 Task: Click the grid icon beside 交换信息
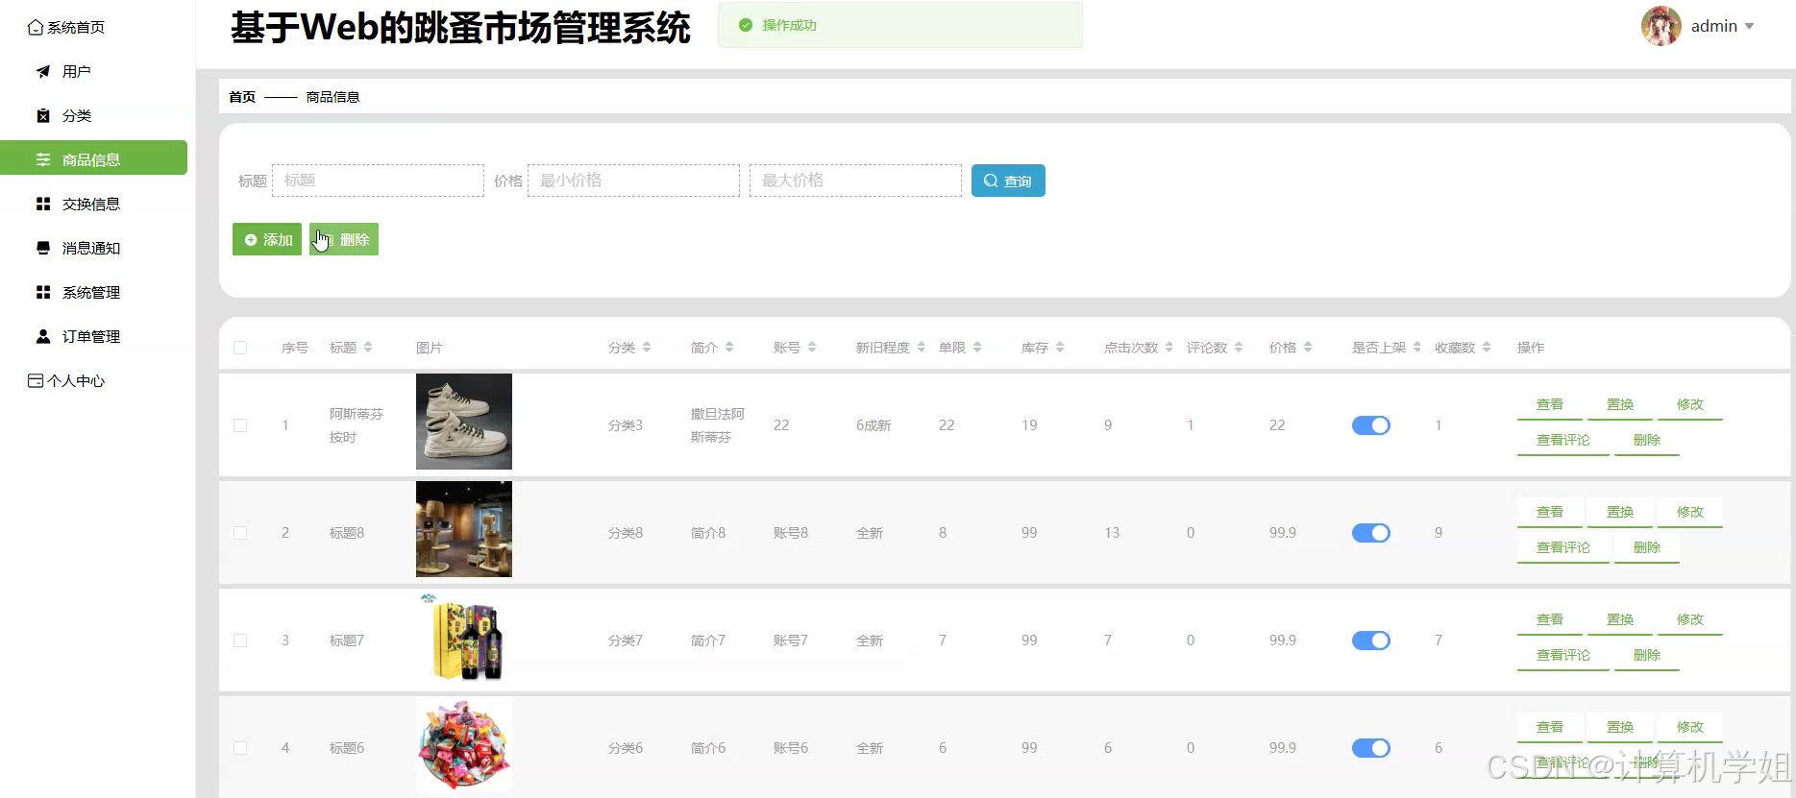click(43, 205)
